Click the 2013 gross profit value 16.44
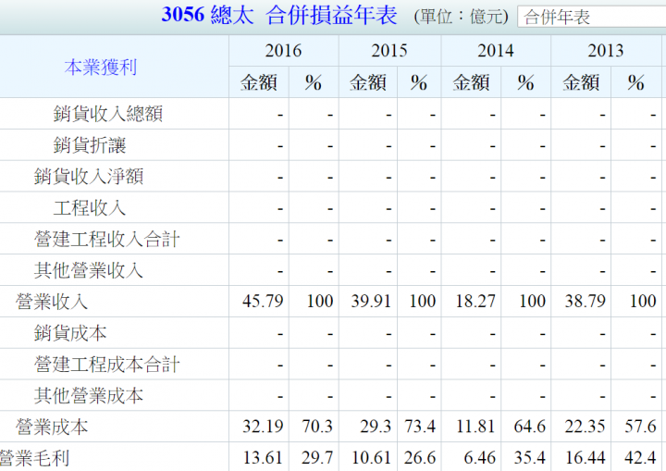 (585, 458)
